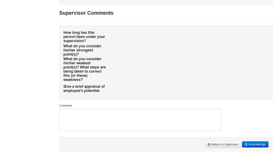Click the word 'supervision?' in first question

coord(75,41)
